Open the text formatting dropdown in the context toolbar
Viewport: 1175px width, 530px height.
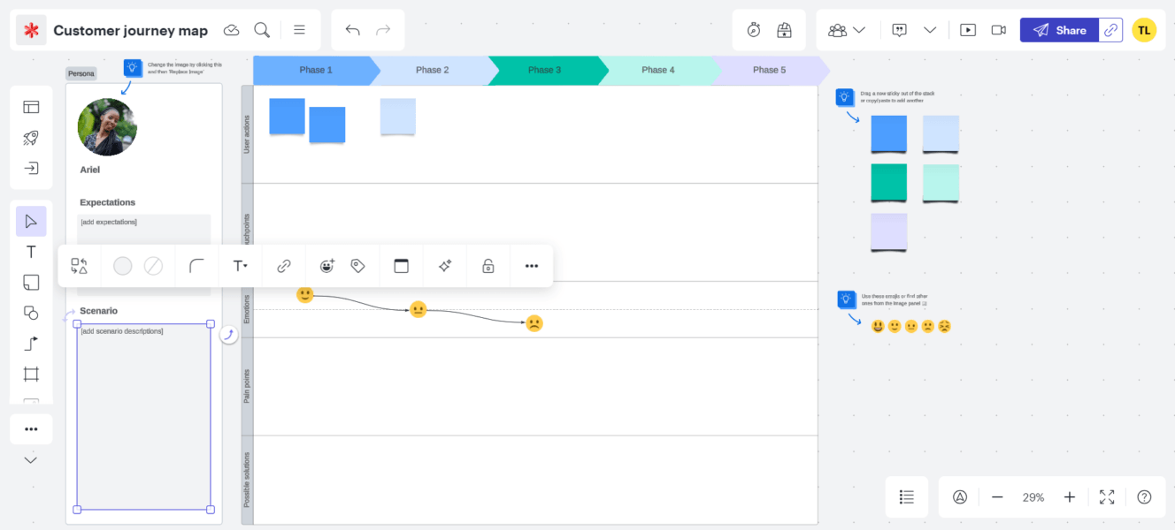(x=241, y=265)
